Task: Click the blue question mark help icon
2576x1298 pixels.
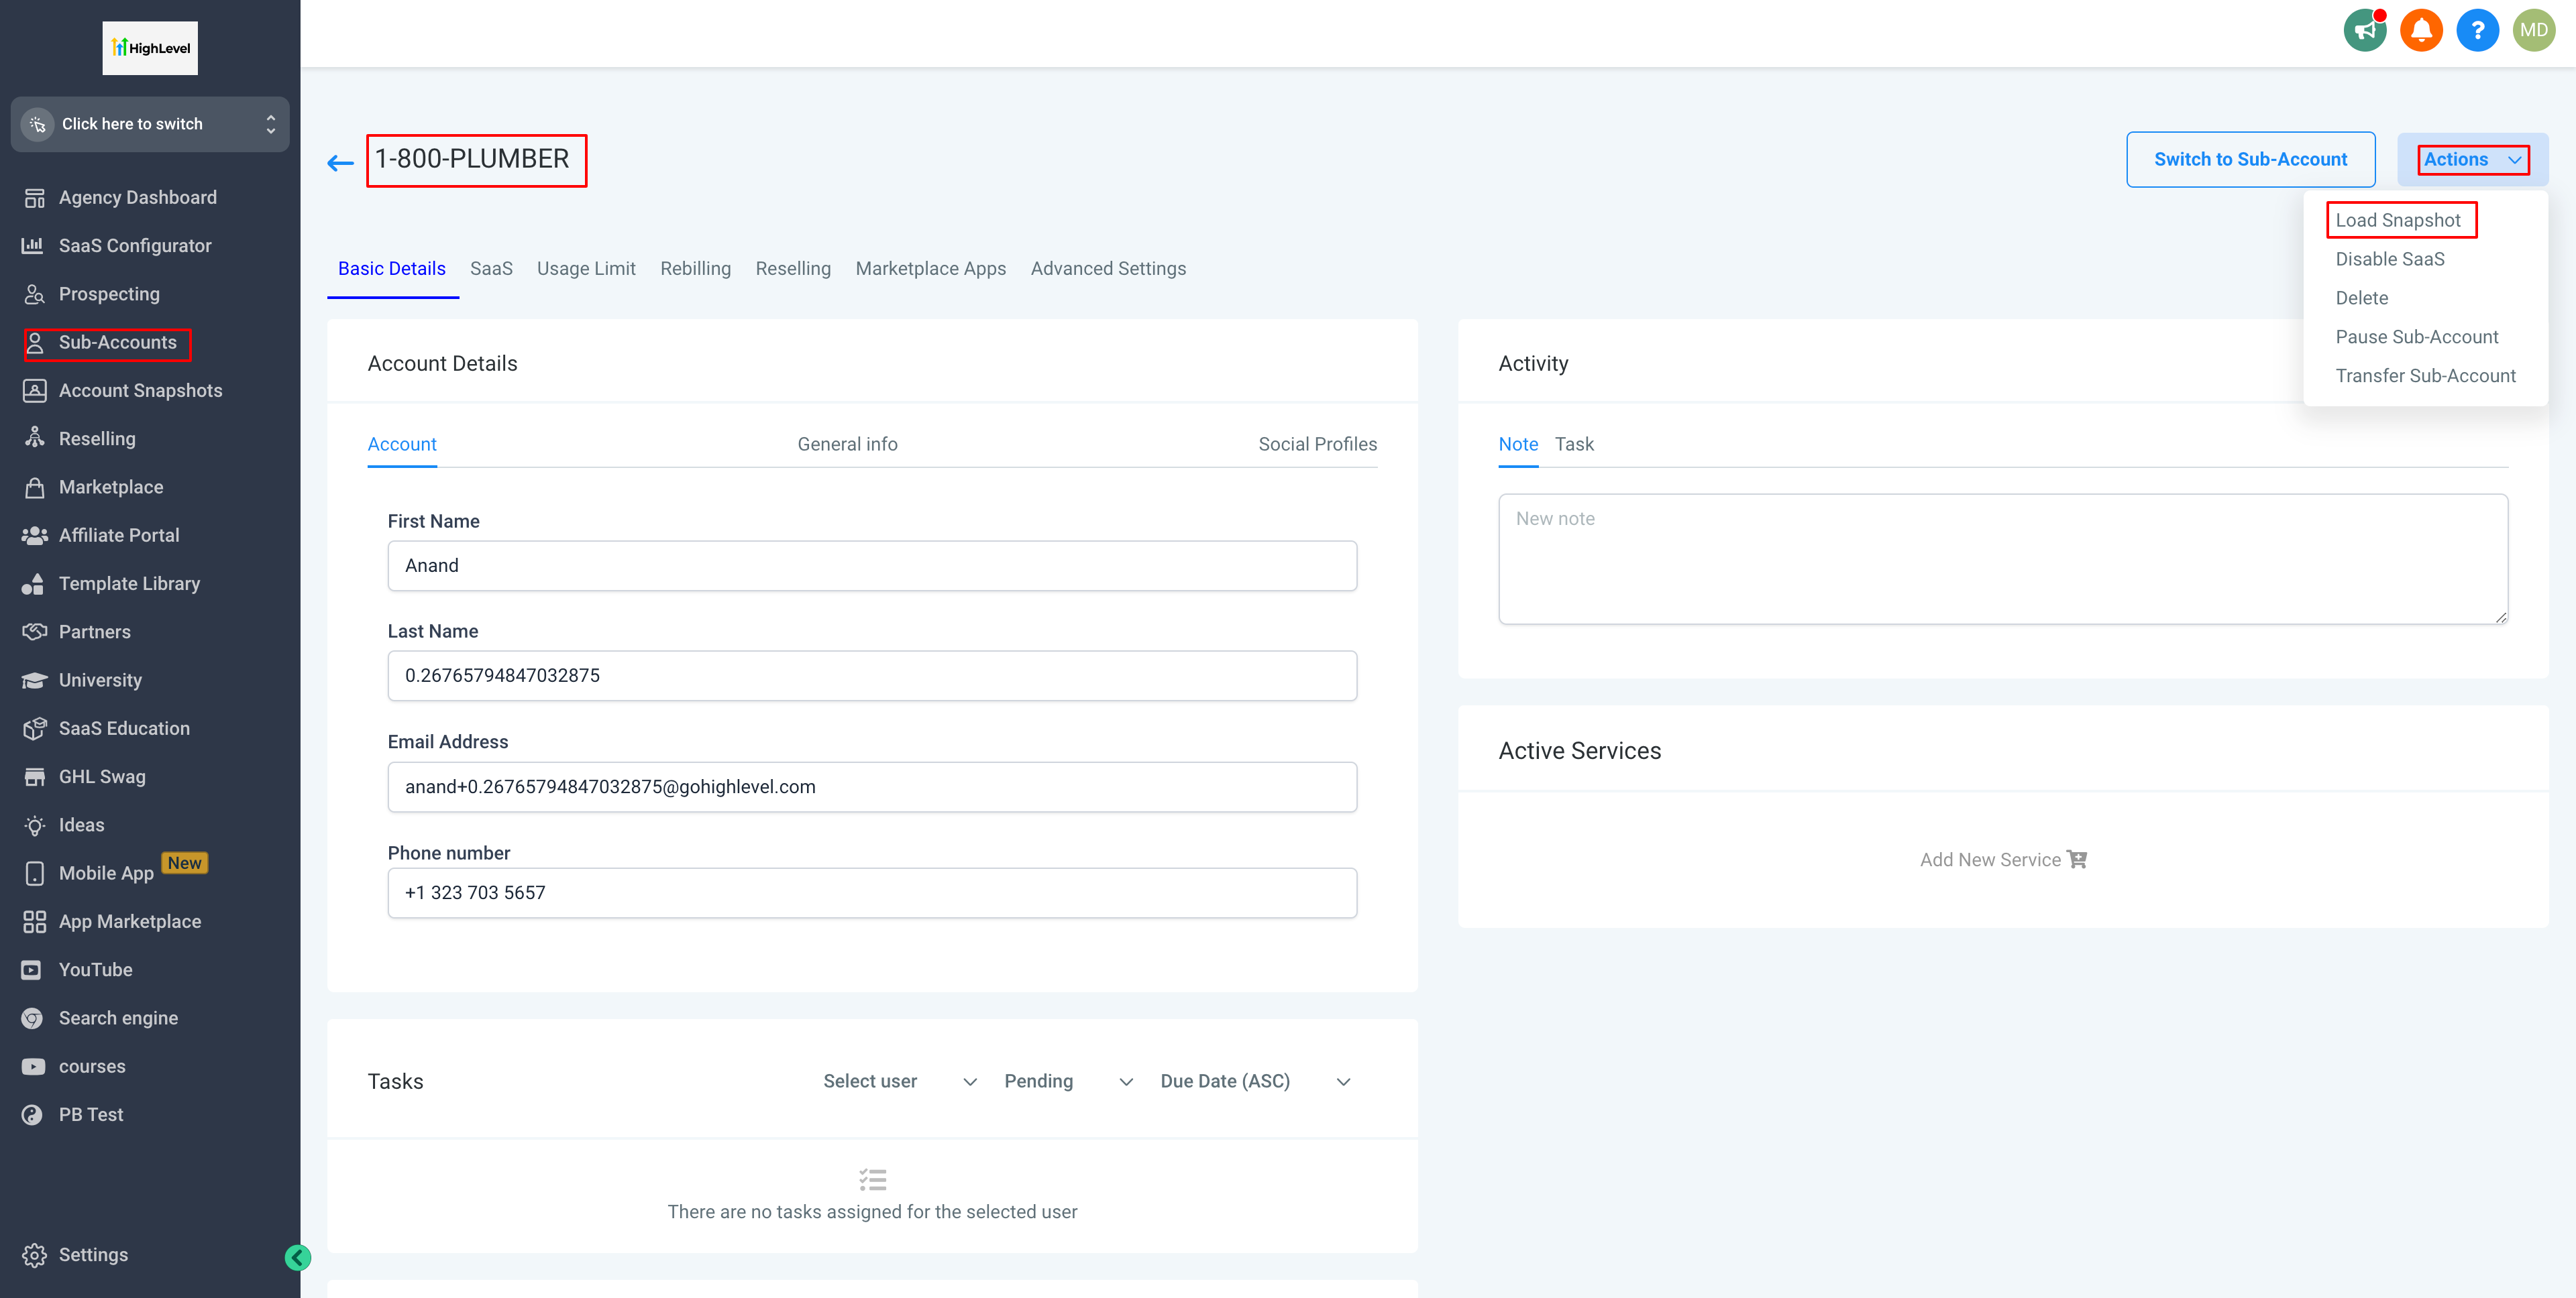Action: pyautogui.click(x=2477, y=30)
